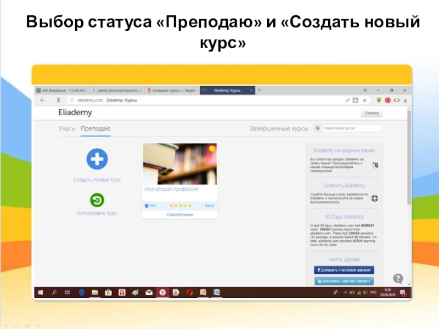Switch to the Учусь tab

[66, 128]
